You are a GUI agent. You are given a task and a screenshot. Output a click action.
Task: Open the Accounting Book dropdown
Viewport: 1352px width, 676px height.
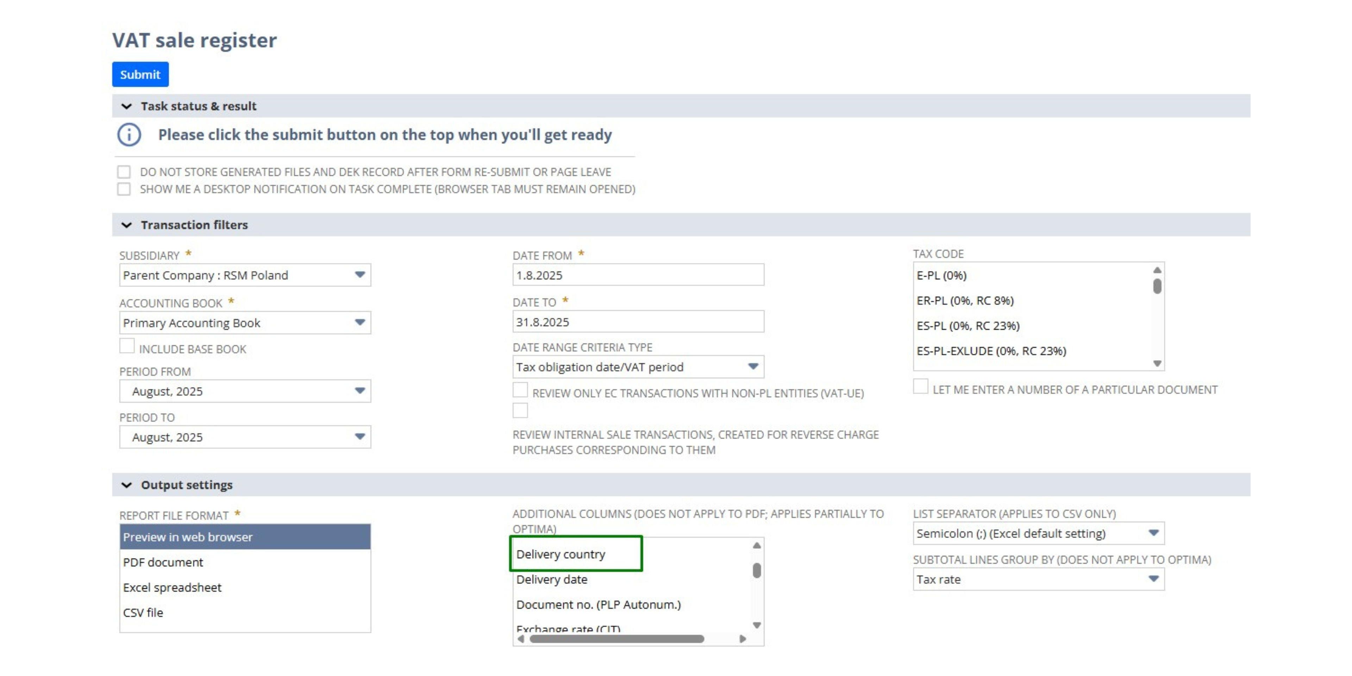click(x=245, y=323)
